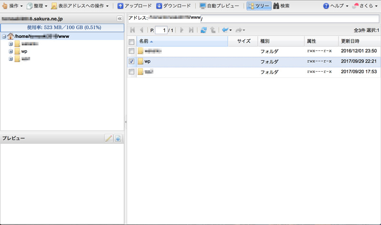Screen dimensions: 381x225
Task: Toggle the select-all checkbox in the header
Action: click(131, 42)
